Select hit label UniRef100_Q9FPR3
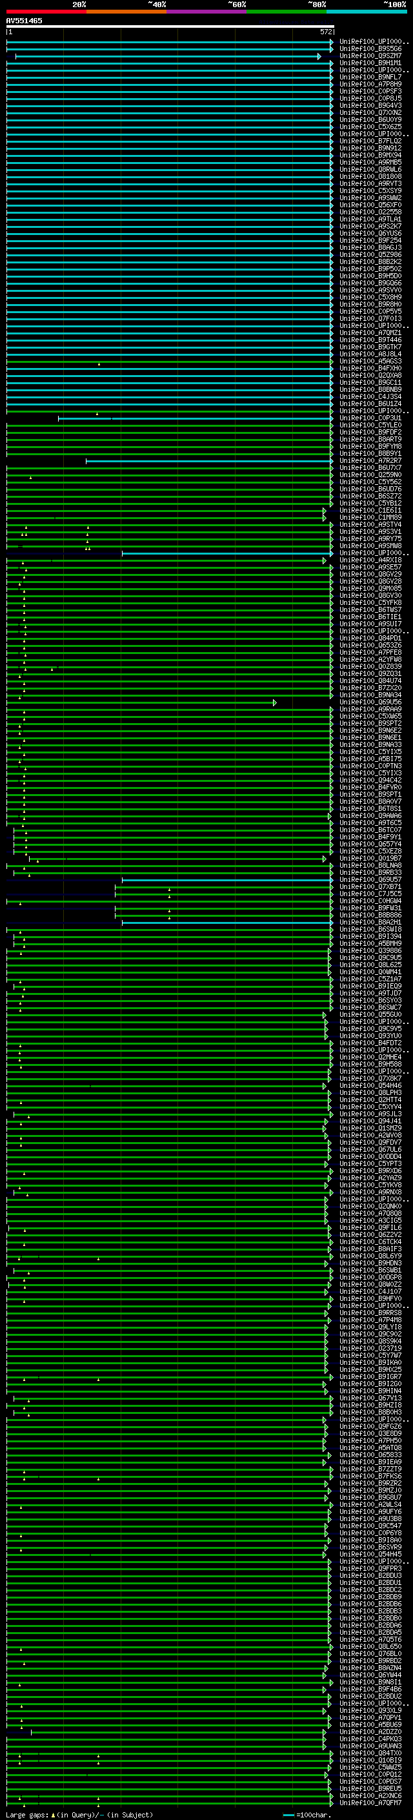Viewport: 413px width, 1820px height. [370, 1568]
